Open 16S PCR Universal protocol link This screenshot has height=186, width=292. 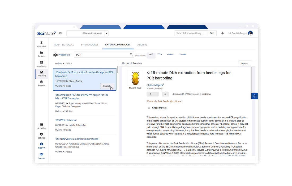tap(66, 120)
